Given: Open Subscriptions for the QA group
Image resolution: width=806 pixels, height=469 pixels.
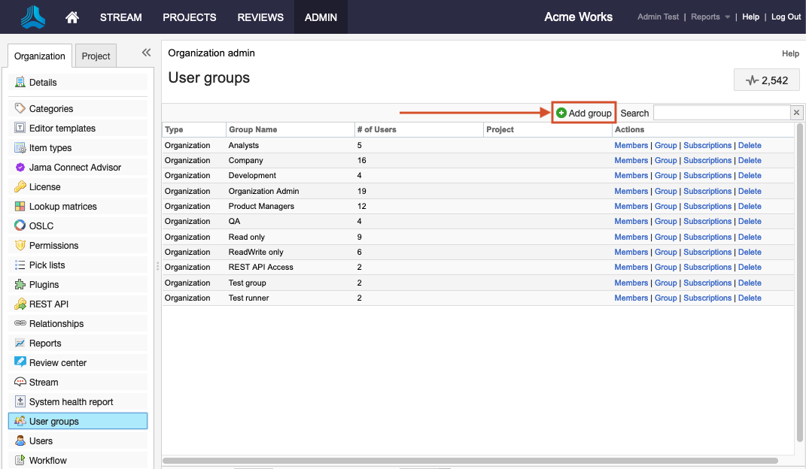Looking at the screenshot, I should (707, 222).
